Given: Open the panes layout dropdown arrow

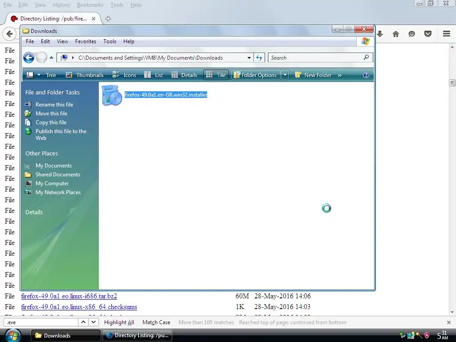Looking at the screenshot, I should [39, 75].
